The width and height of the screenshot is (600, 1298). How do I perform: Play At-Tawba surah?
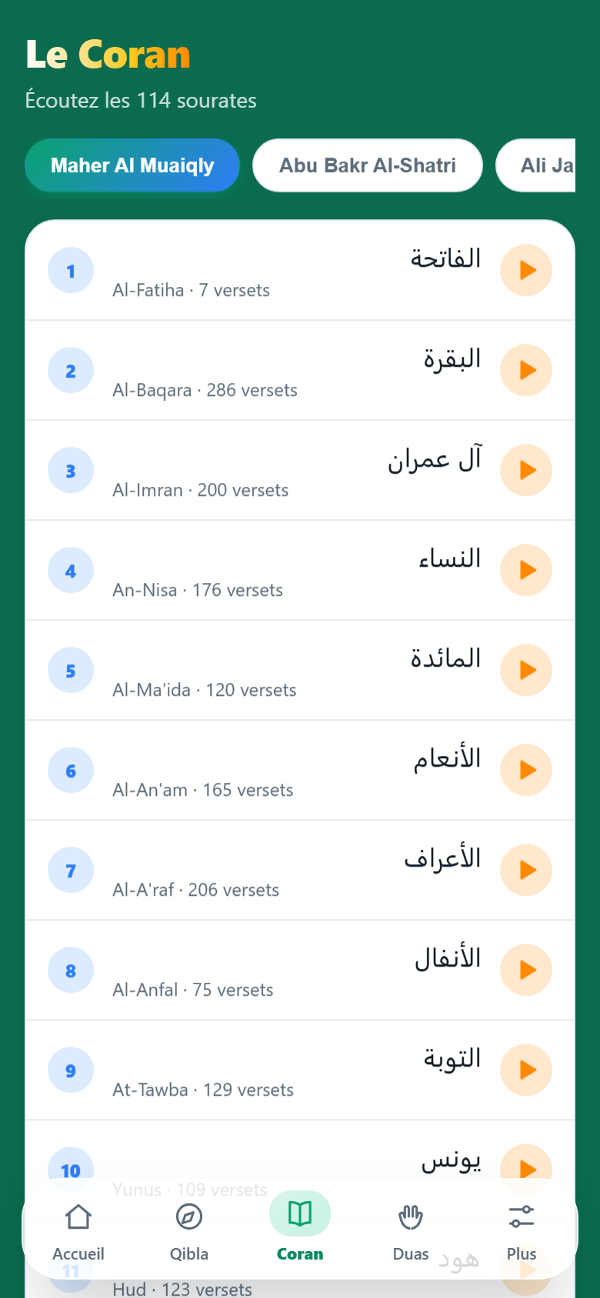point(526,1070)
